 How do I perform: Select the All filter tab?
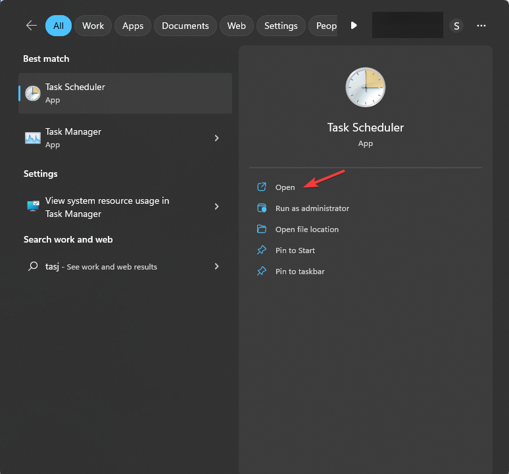pos(59,26)
